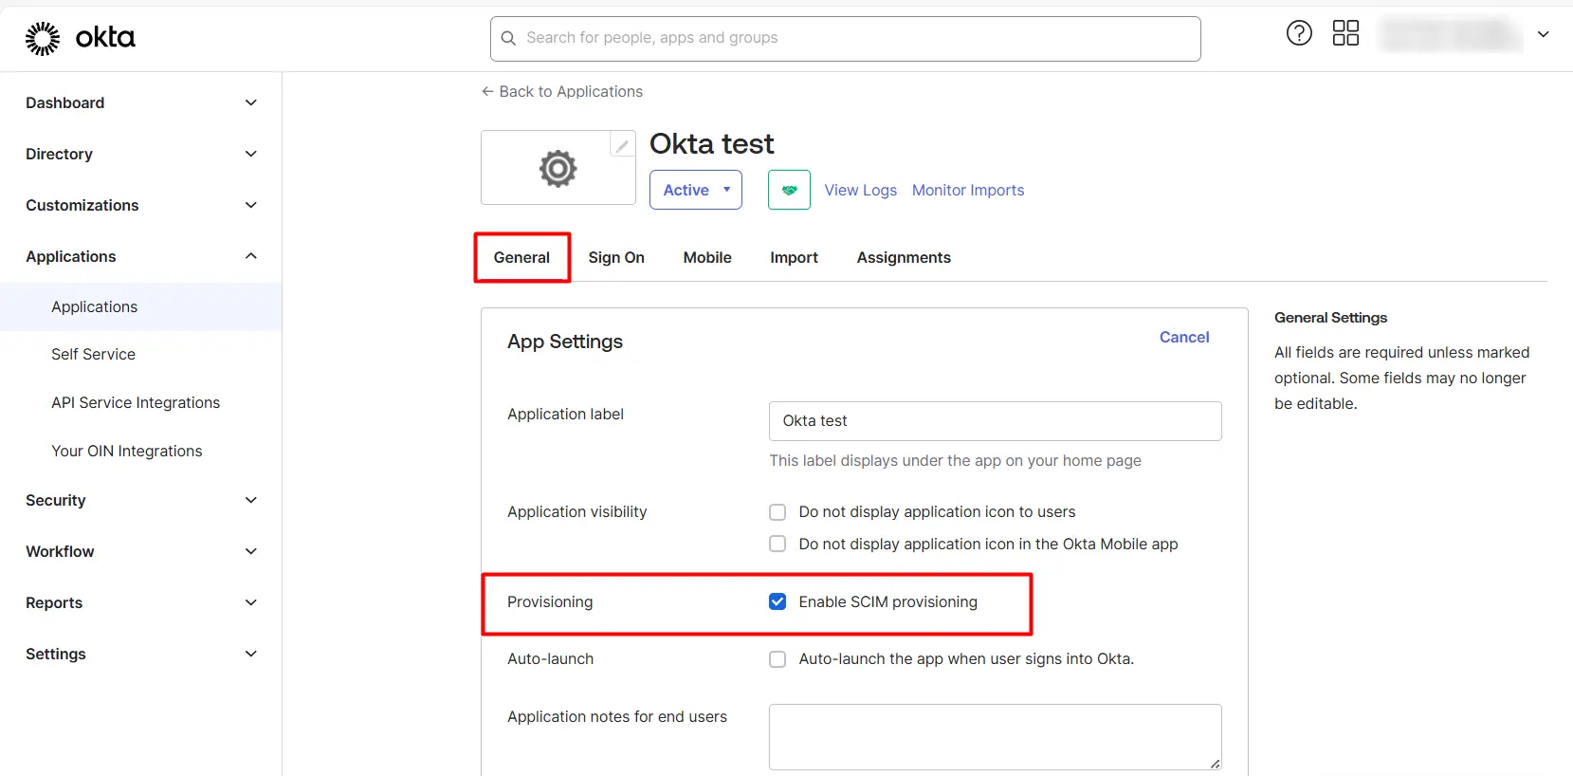
Task: Click Cancel in App Settings
Action: click(x=1184, y=337)
